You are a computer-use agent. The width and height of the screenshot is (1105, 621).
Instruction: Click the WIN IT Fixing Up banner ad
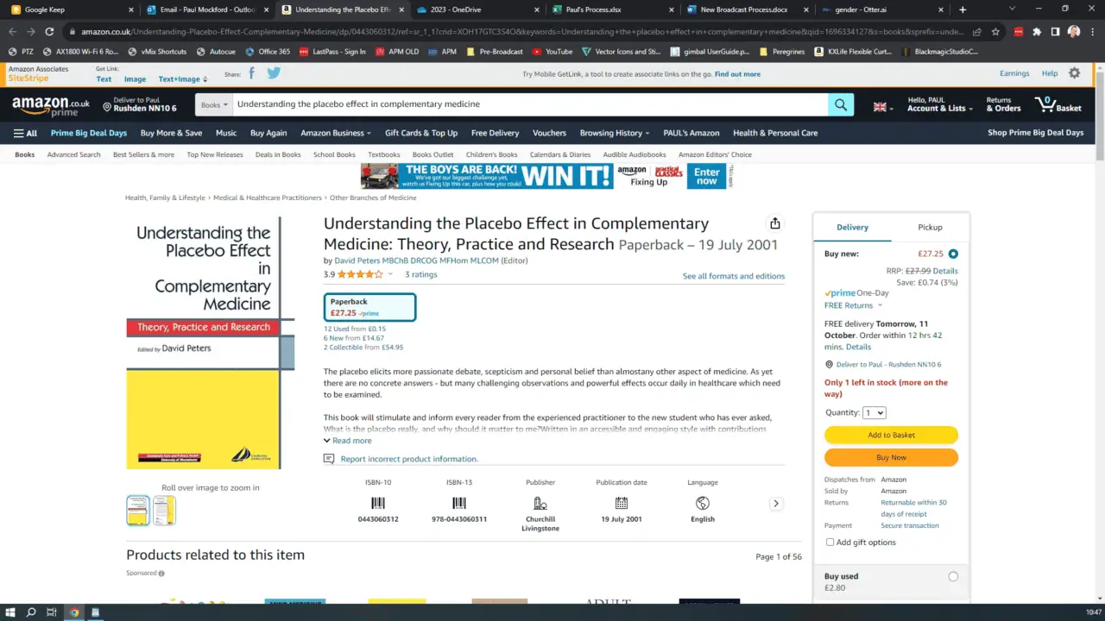[x=546, y=176]
